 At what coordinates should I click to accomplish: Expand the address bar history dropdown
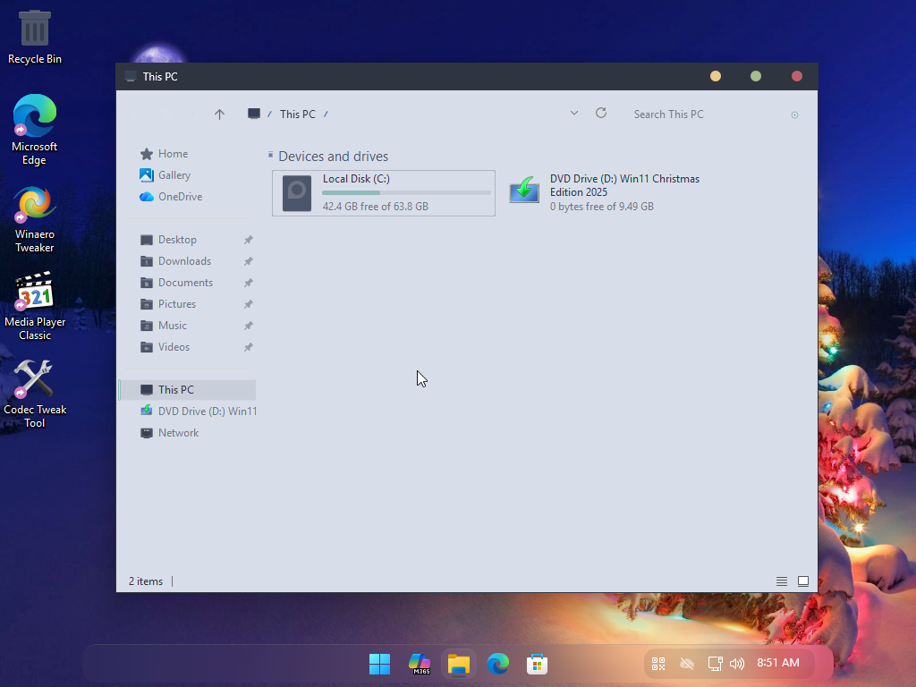(x=574, y=114)
